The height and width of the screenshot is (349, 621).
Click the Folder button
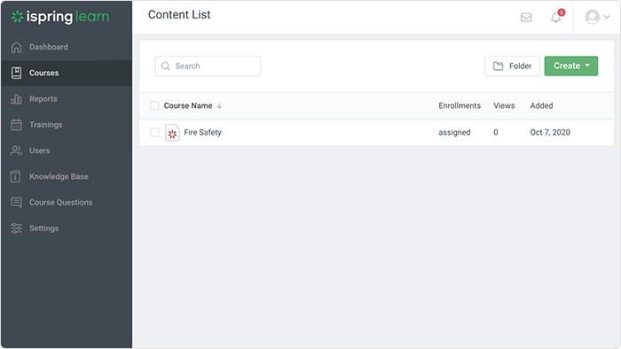[512, 66]
